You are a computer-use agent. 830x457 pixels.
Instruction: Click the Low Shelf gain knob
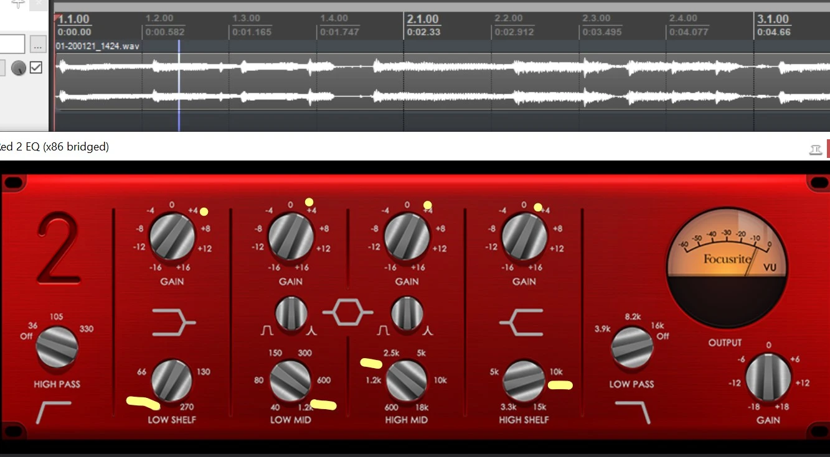click(x=172, y=236)
